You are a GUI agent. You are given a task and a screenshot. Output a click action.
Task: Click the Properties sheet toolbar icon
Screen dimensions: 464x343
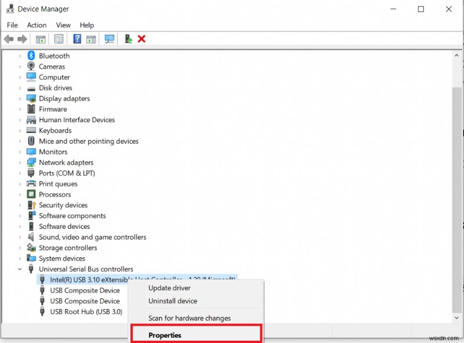tap(59, 39)
